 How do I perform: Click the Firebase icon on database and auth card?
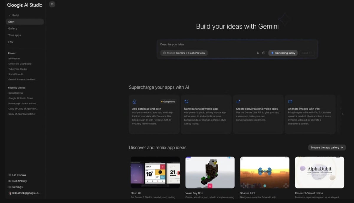click(x=134, y=102)
